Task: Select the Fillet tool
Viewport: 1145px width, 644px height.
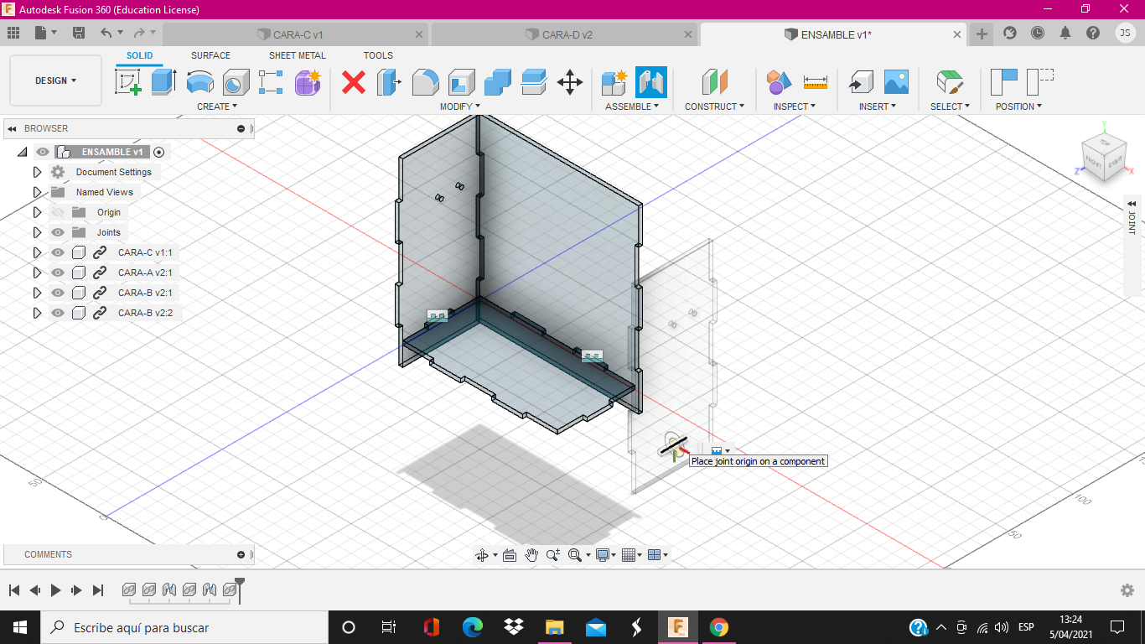Action: [x=426, y=82]
